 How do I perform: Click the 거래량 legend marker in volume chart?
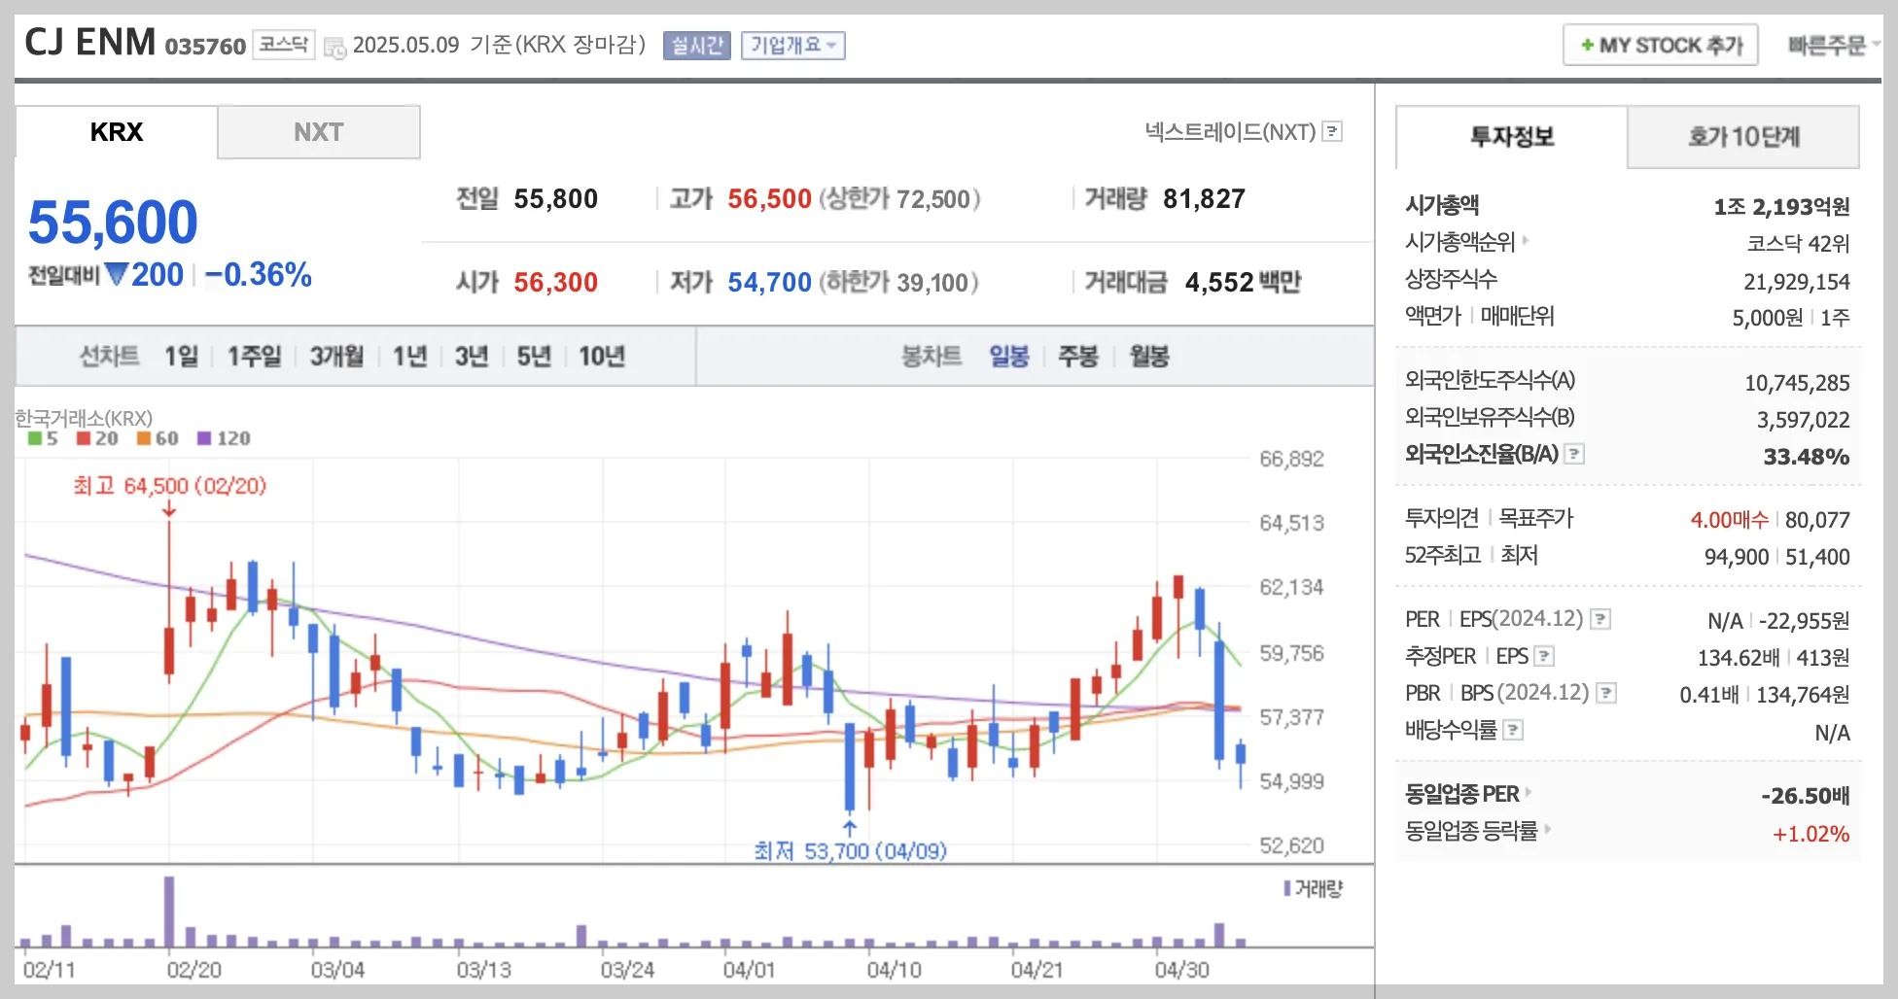(x=1287, y=888)
